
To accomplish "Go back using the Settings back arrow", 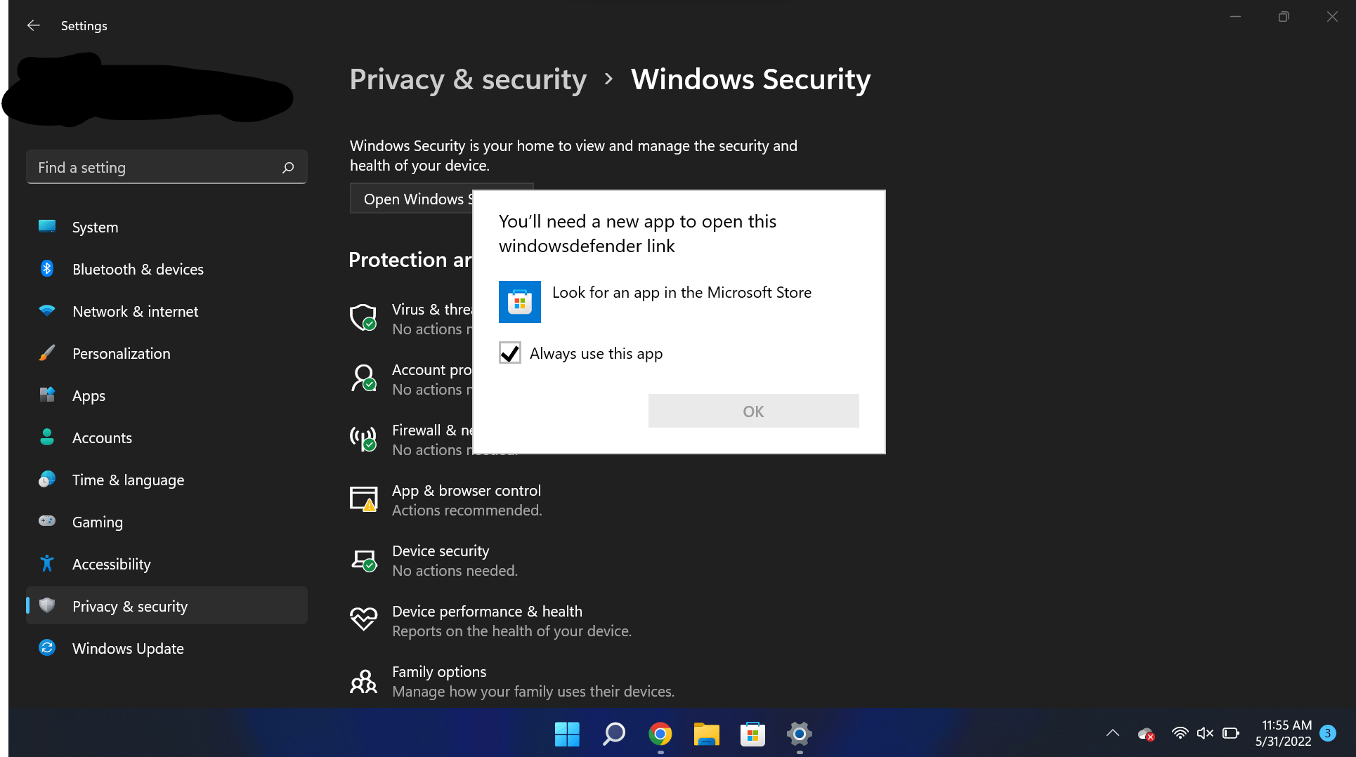I will pyautogui.click(x=33, y=25).
